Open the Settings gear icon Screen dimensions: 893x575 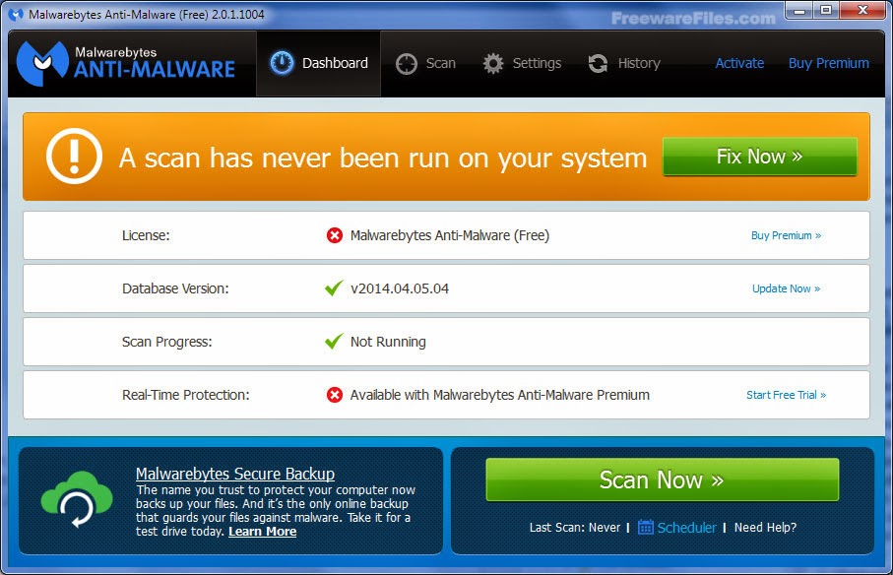pyautogui.click(x=492, y=62)
